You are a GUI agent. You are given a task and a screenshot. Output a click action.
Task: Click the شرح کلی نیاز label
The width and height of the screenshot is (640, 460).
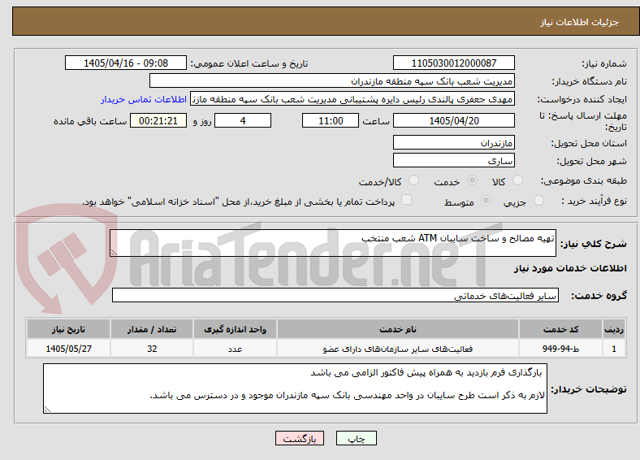(593, 244)
